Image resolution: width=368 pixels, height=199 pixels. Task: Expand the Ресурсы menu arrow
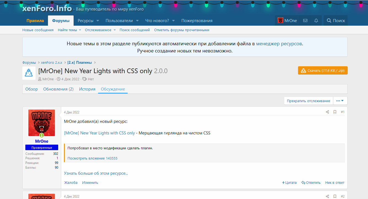[x=98, y=21]
